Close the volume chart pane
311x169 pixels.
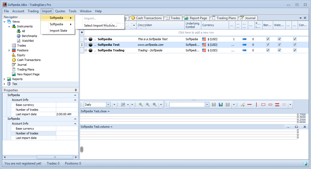[305, 127]
